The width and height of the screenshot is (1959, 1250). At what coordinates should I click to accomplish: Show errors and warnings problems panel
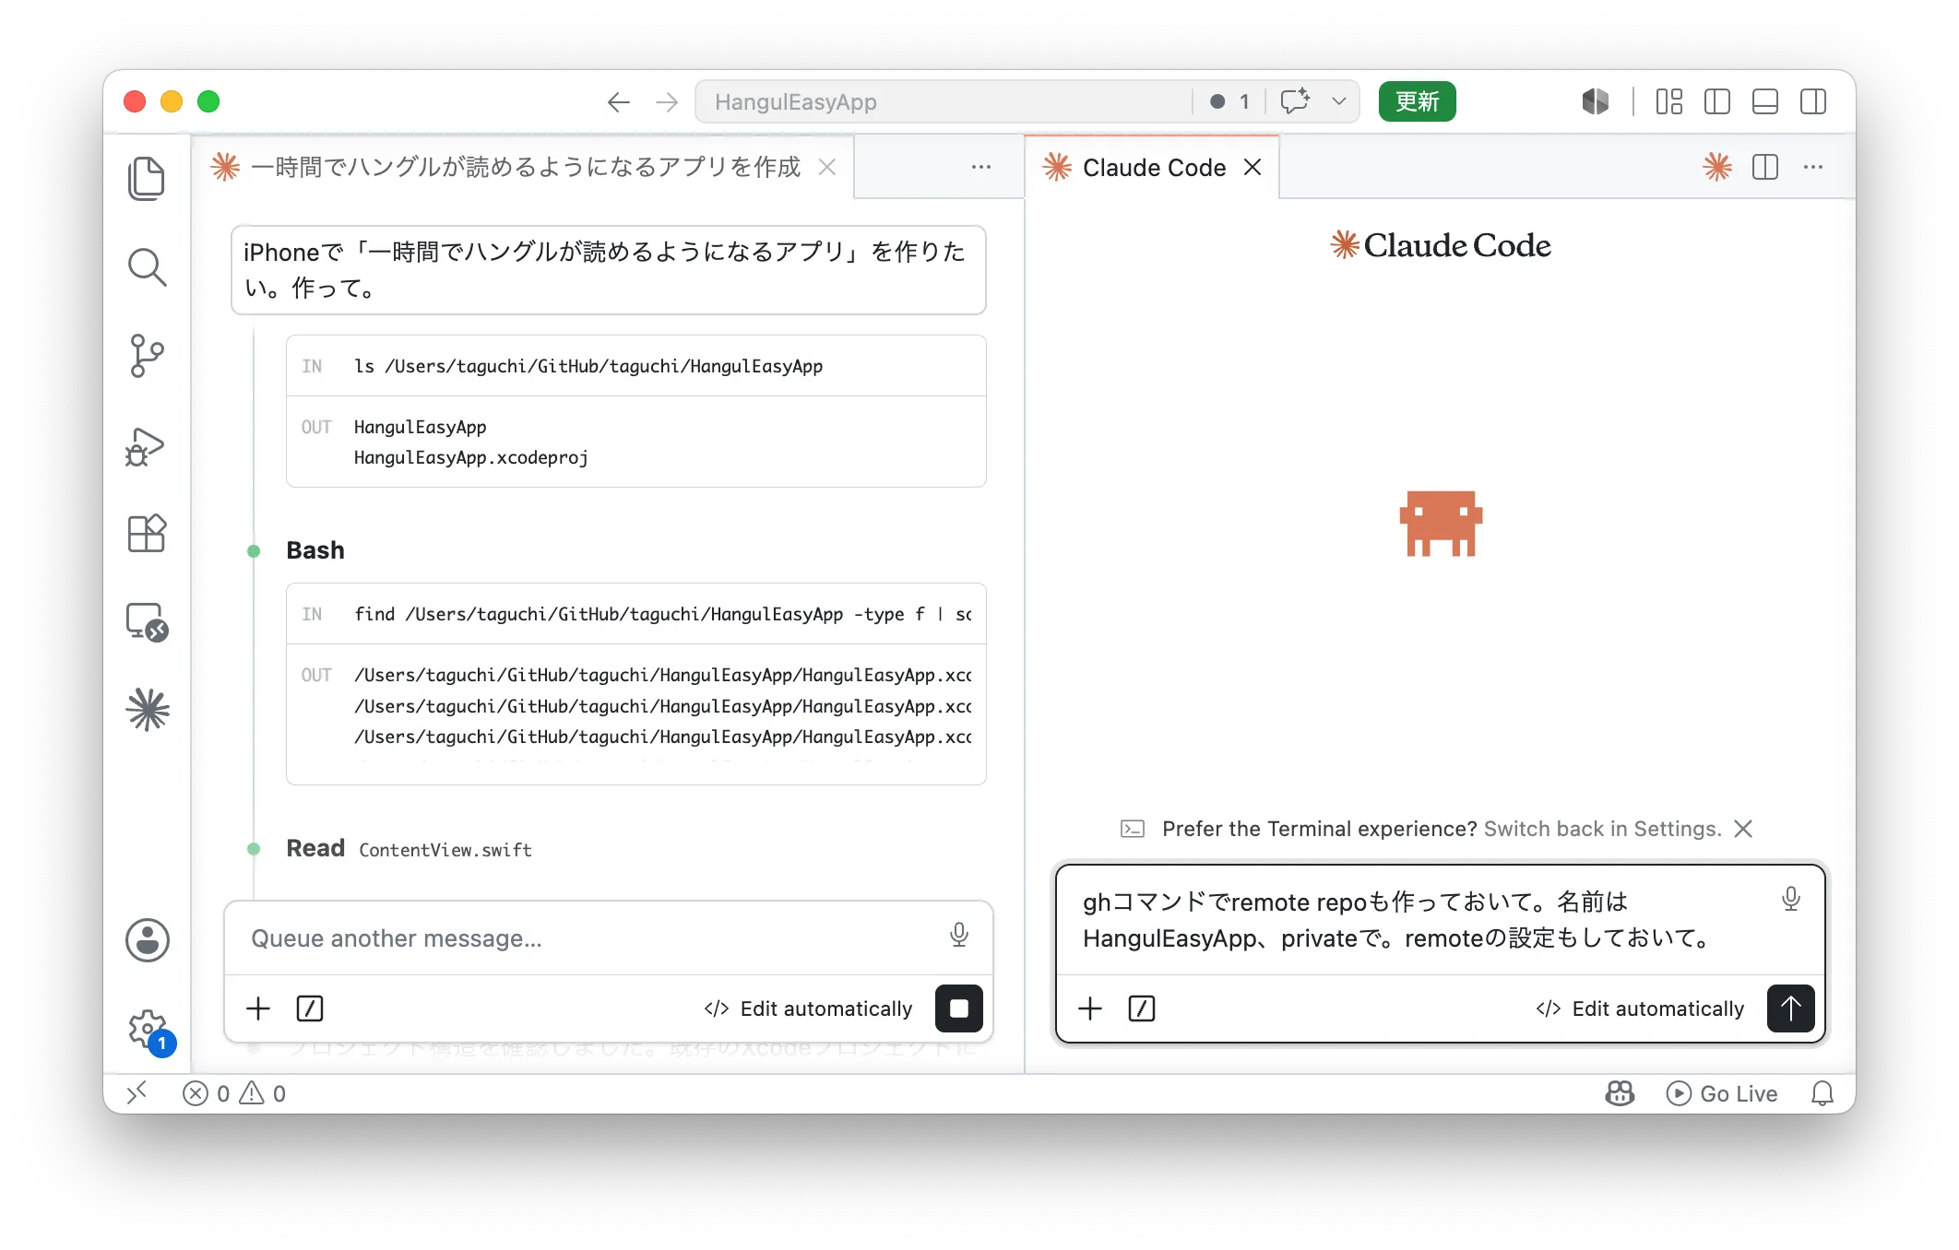[234, 1093]
